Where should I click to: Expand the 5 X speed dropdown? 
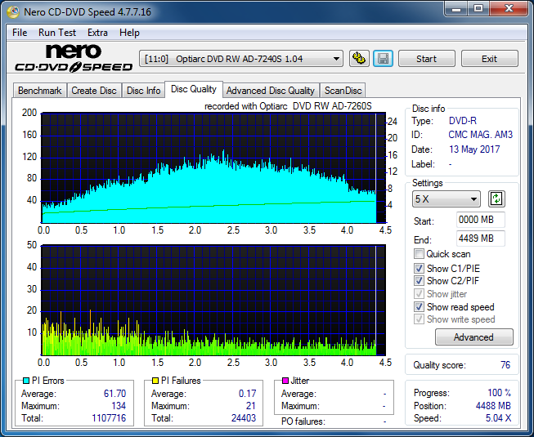(446, 199)
